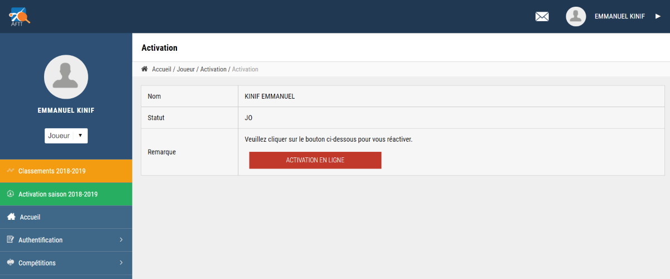The width and height of the screenshot is (670, 279).
Task: Click the Activation saison circle icon
Action: 10,194
